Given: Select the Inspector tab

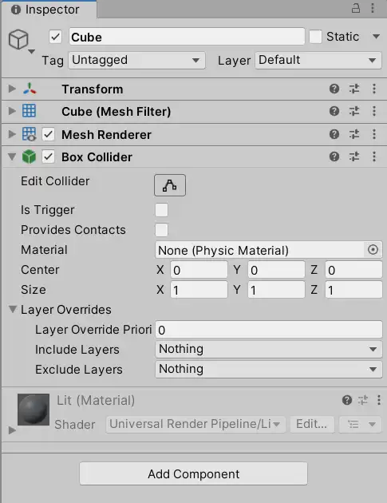Looking at the screenshot, I should pos(49,10).
